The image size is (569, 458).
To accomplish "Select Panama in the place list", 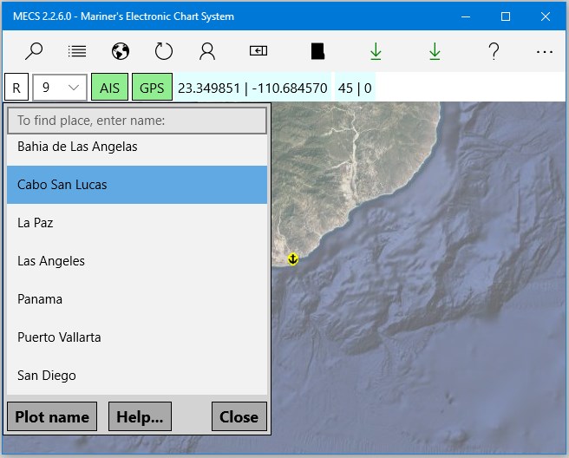I will [137, 299].
